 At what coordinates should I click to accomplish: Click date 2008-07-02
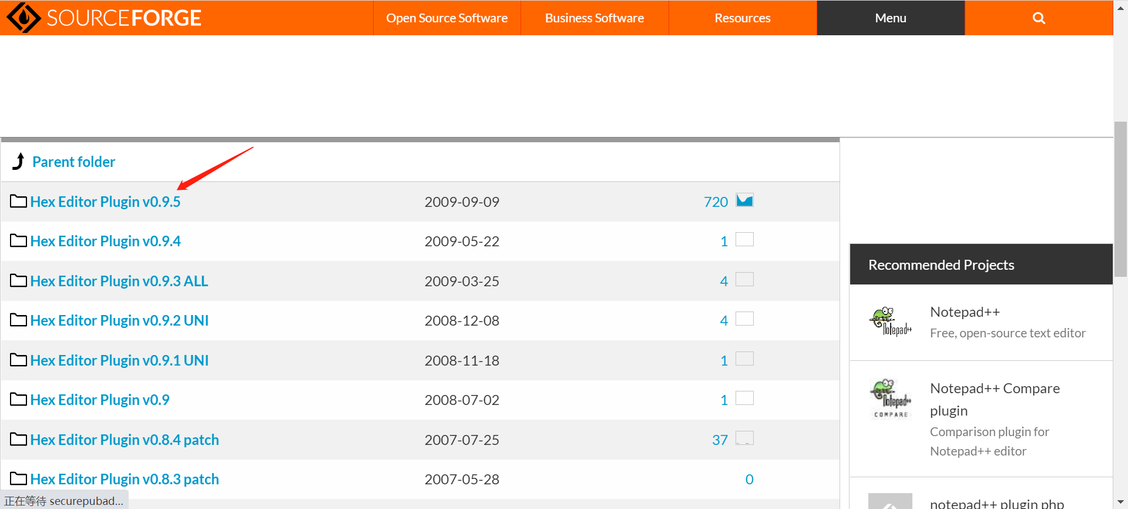[462, 400]
